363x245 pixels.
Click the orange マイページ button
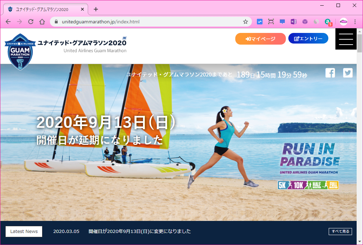260,39
